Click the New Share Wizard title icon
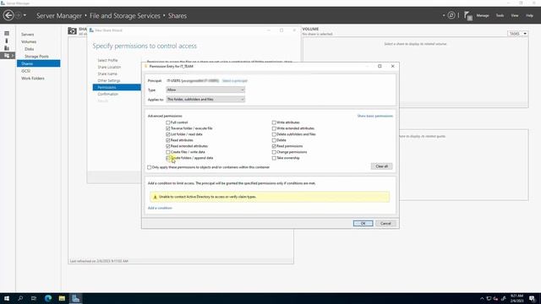541x304 pixels. tap(91, 30)
